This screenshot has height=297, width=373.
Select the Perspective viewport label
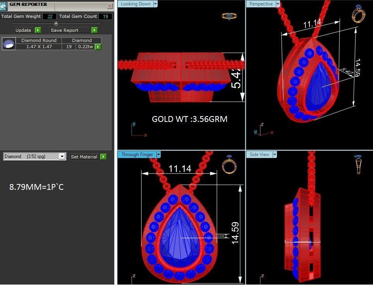click(261, 4)
